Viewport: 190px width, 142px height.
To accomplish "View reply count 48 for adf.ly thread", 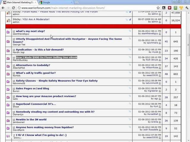I will click(166, 74).
